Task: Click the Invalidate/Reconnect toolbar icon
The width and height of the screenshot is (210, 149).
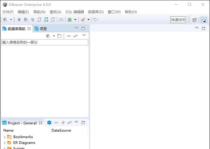Action: coord(26,20)
